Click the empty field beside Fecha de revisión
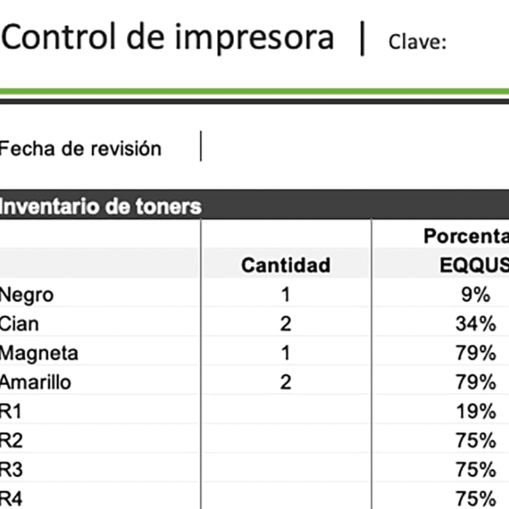The width and height of the screenshot is (509, 509). pos(350,148)
